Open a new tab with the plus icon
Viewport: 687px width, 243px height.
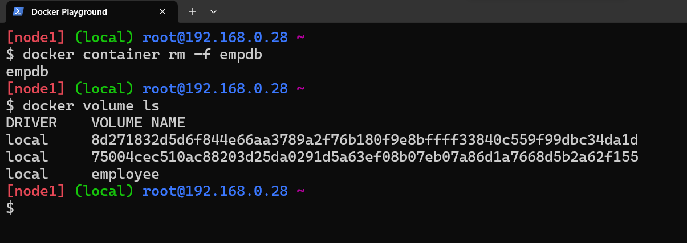click(192, 11)
